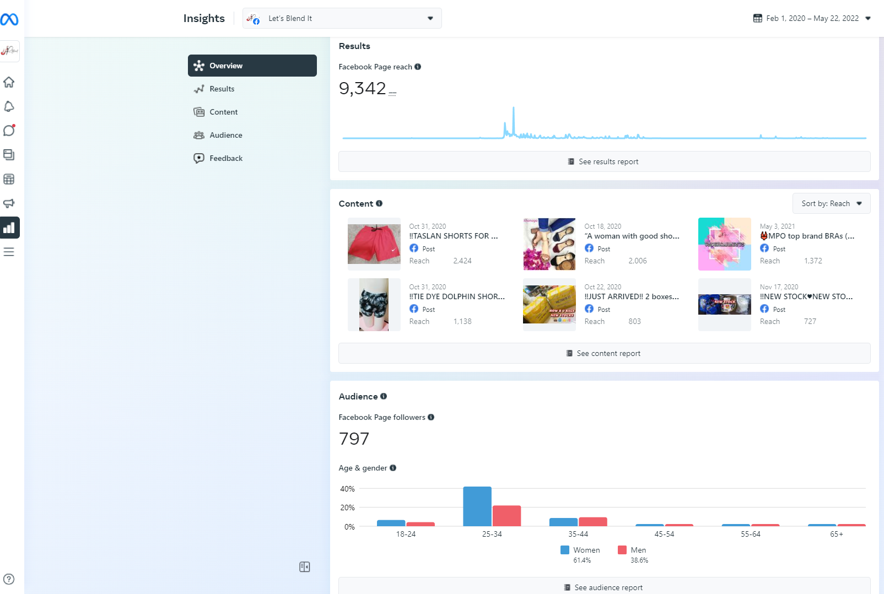Click info icon beside Content heading

pos(379,203)
